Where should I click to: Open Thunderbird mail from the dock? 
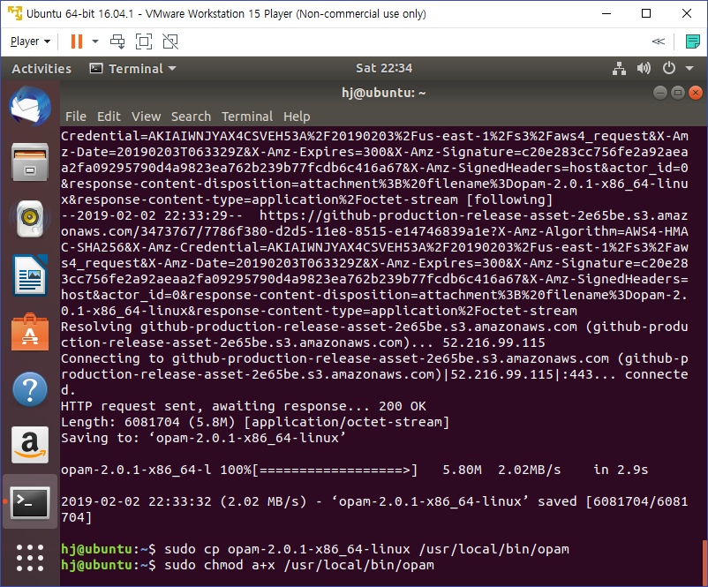click(30, 107)
